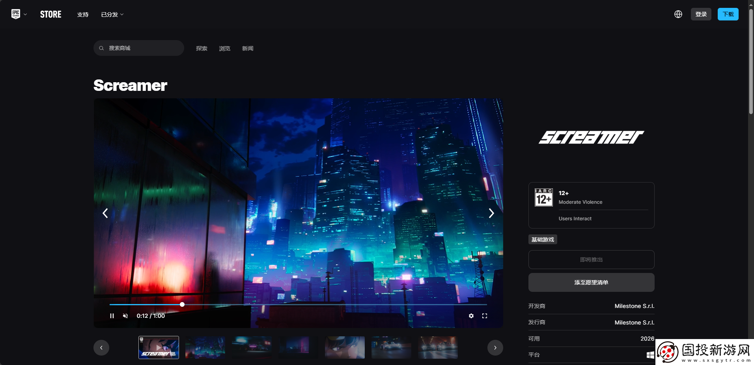
Task: Click the video progress bar handle
Action: pyautogui.click(x=182, y=304)
